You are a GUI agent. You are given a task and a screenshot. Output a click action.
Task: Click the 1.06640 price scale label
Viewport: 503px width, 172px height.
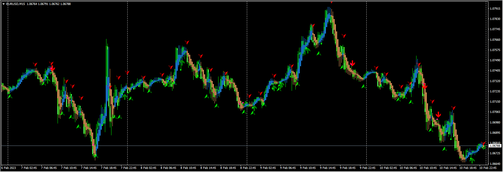(495, 164)
